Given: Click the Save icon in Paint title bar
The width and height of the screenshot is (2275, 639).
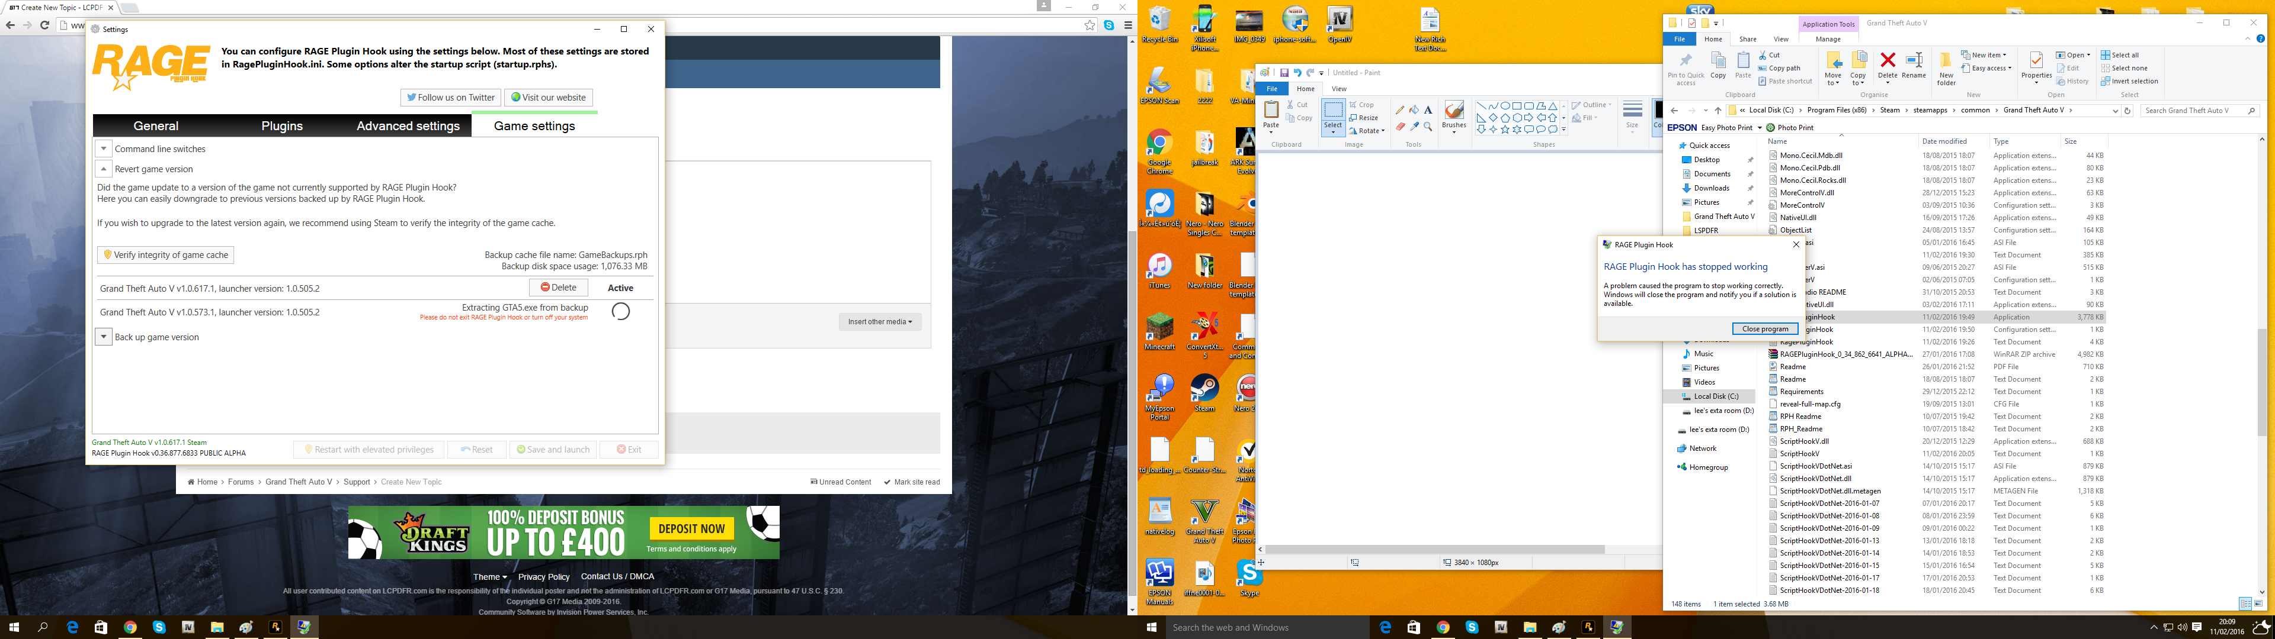Looking at the screenshot, I should [1284, 73].
